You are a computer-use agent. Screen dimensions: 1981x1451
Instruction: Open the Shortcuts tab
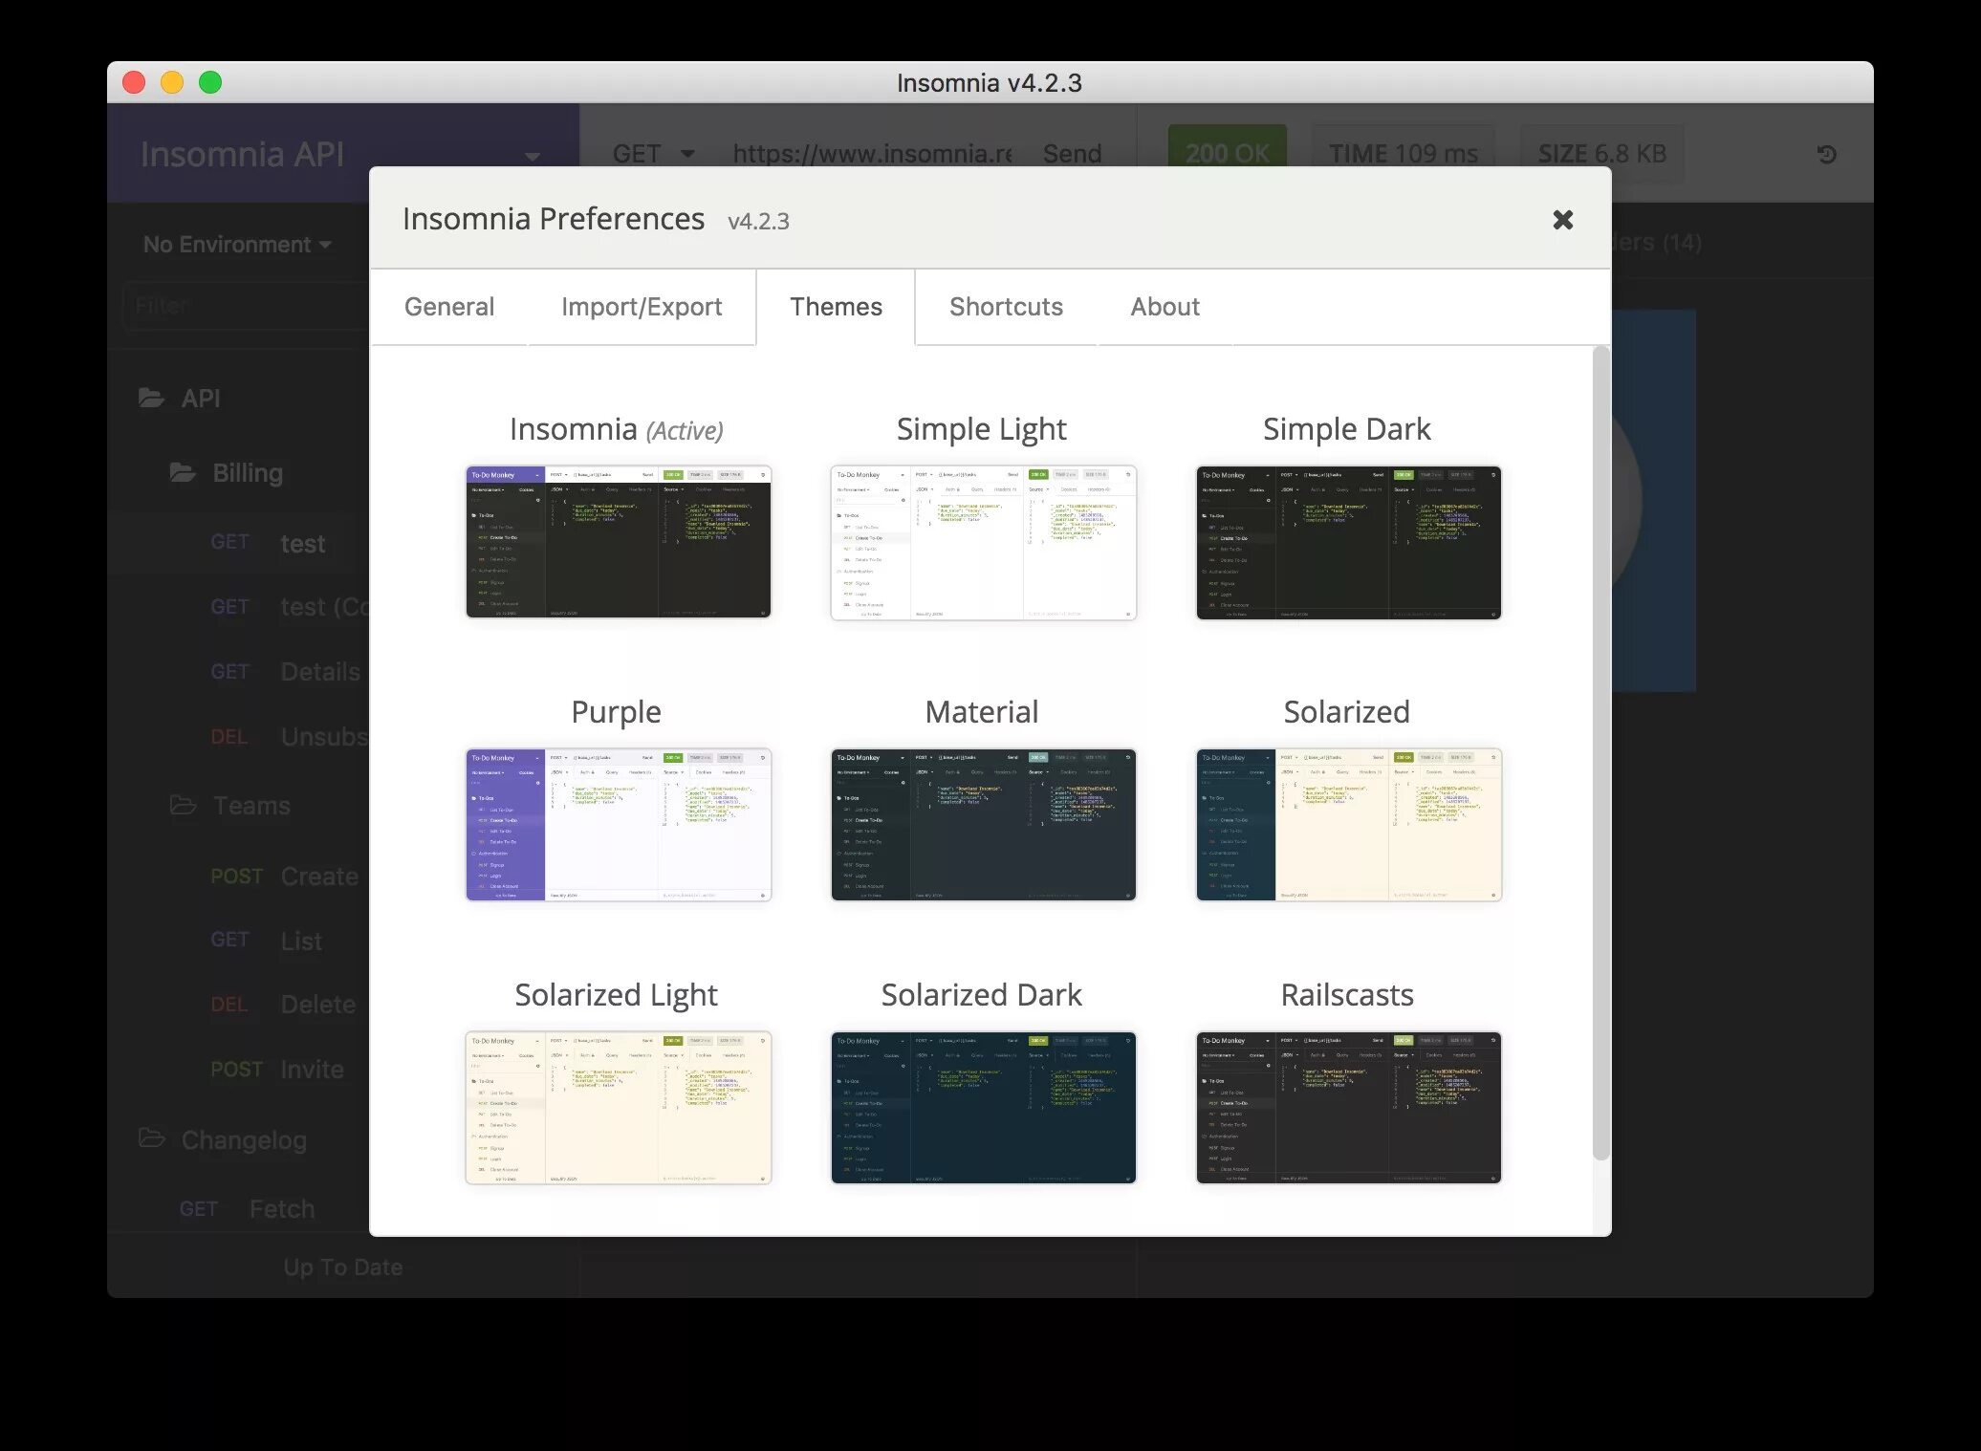click(x=1005, y=307)
